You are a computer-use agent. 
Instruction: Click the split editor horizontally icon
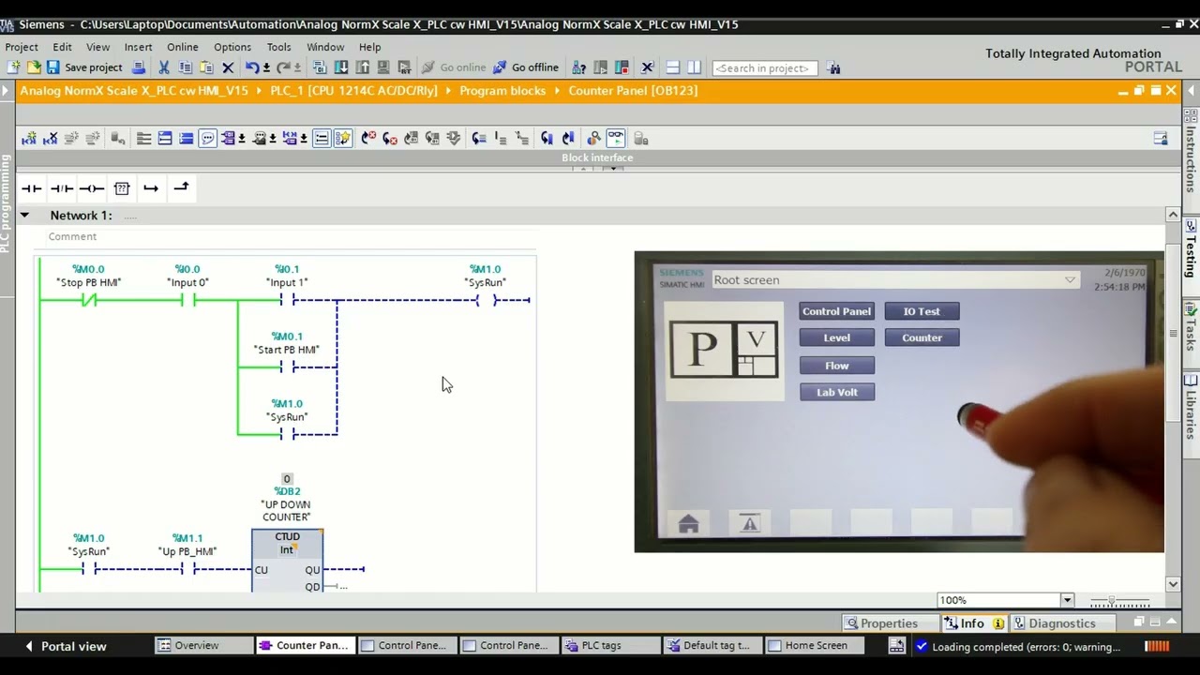pos(672,67)
